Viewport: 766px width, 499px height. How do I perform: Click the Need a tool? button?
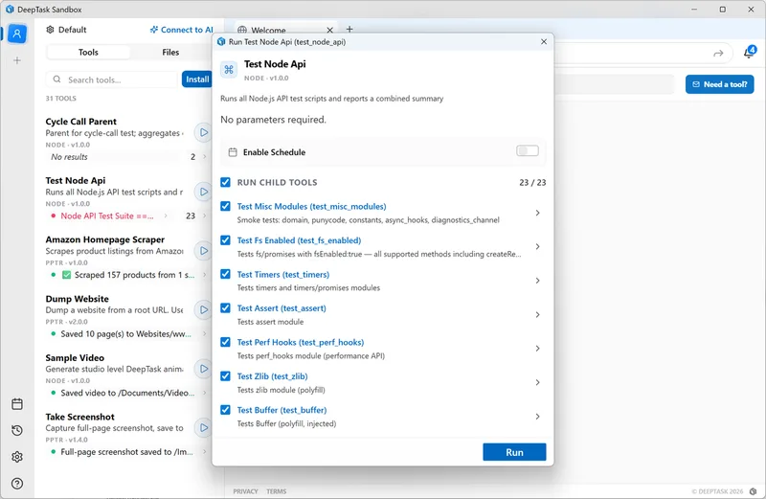pos(719,84)
